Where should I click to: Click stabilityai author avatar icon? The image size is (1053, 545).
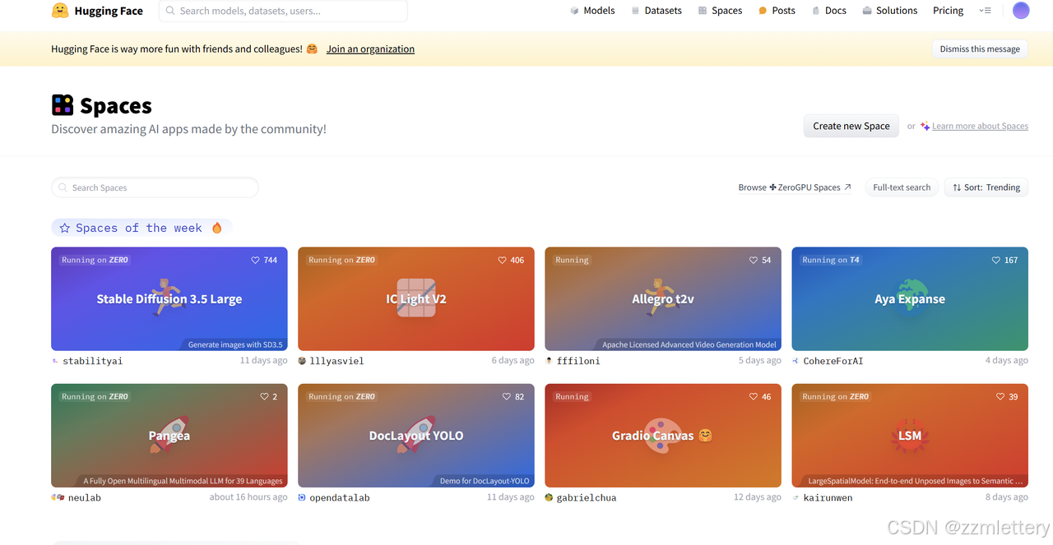point(55,361)
